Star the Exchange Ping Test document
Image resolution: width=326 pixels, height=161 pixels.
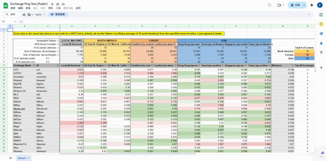(x=53, y=4)
